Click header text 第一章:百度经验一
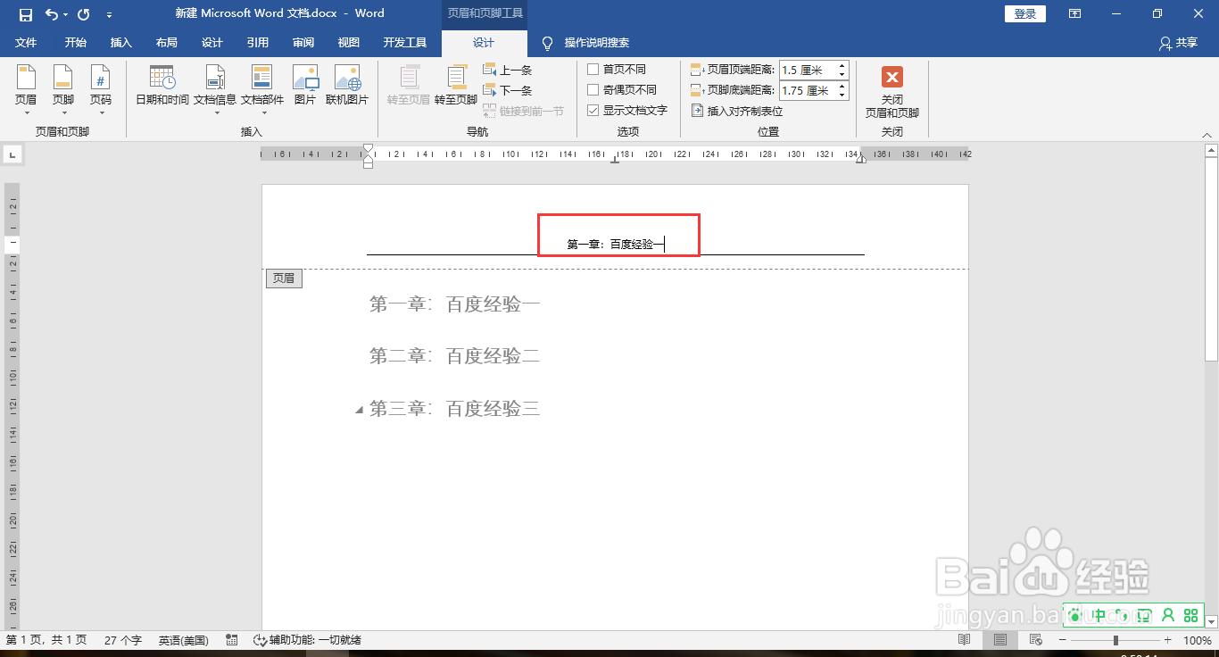 [615, 244]
